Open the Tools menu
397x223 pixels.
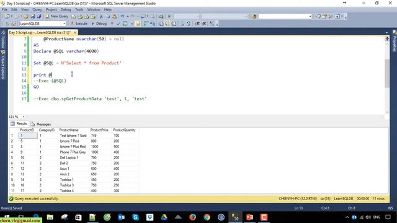(x=79, y=10)
